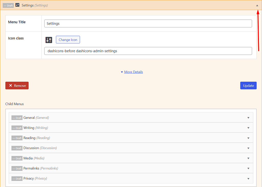Click the Draft badge on the General row

point(17,118)
